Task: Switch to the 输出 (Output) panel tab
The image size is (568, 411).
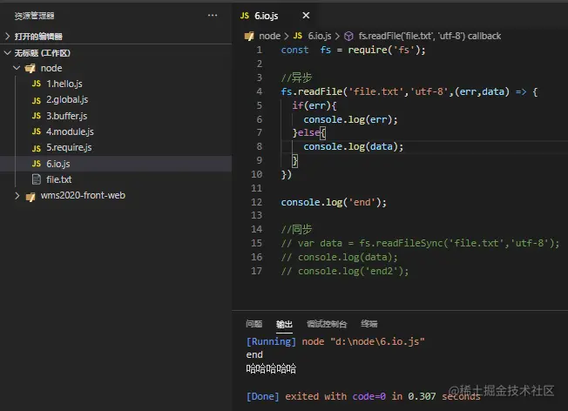Action: pos(284,324)
